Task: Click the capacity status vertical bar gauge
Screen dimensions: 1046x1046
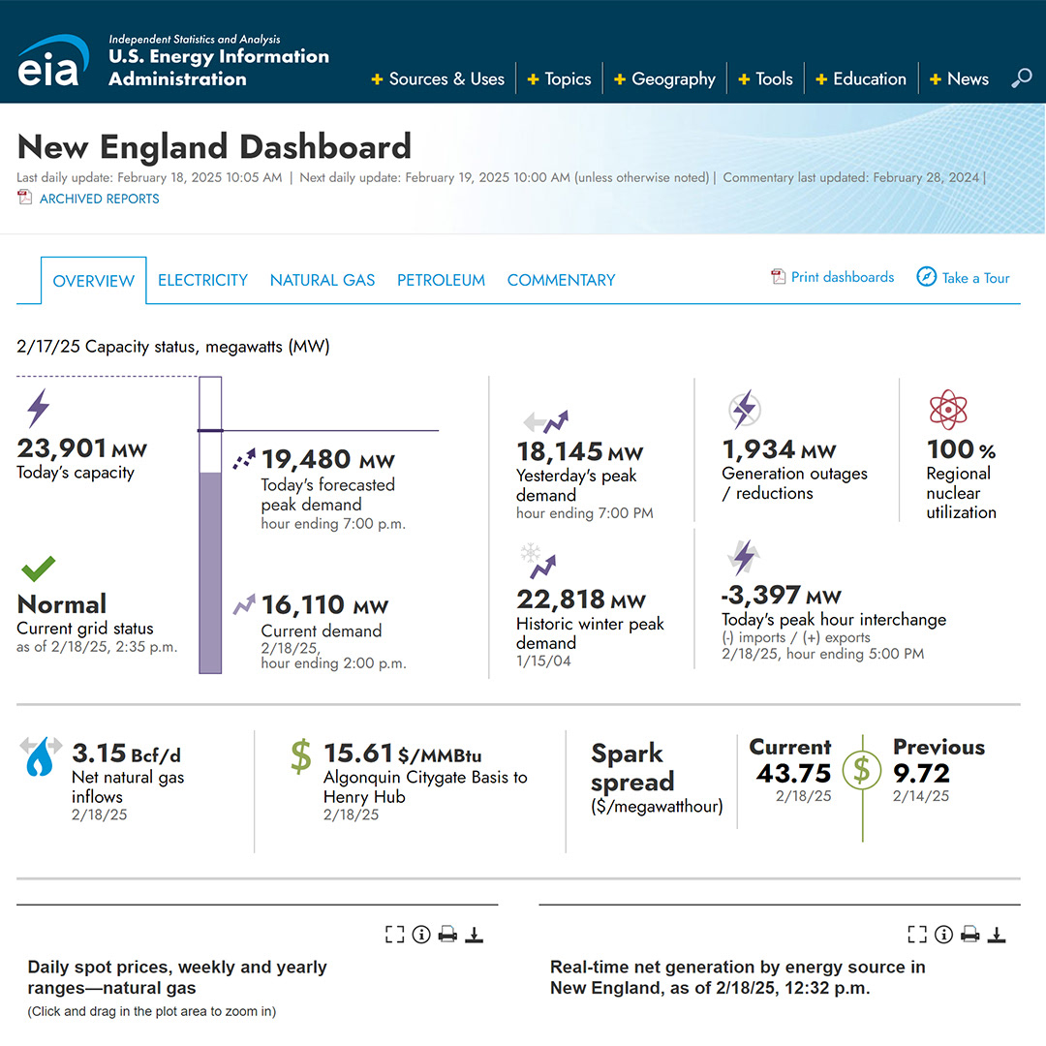Action: [x=210, y=525]
